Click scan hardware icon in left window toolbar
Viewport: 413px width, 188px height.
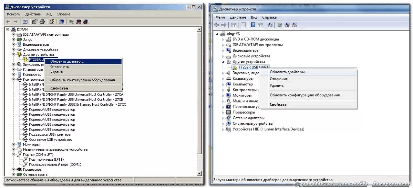tap(62, 22)
